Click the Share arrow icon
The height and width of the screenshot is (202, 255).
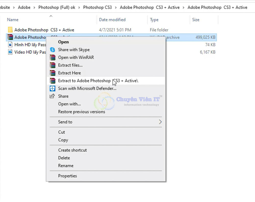pyautogui.click(x=52, y=96)
